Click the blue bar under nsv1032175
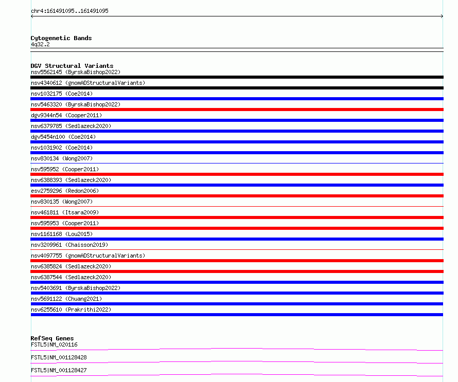Viewport: 458px width, 382px height. (237, 99)
